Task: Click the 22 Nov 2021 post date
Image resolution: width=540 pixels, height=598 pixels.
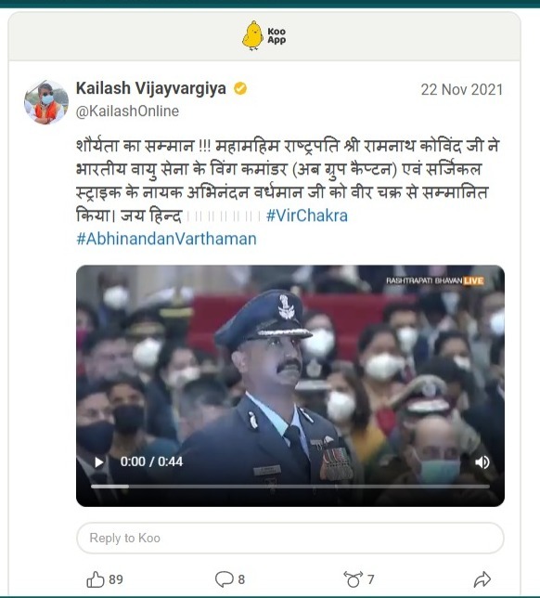Action: tap(462, 90)
